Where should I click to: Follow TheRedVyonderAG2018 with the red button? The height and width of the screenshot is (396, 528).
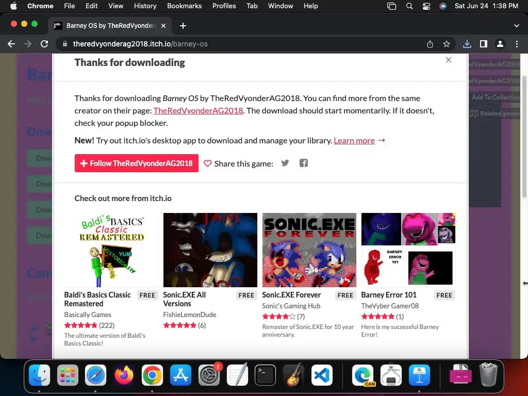point(136,163)
